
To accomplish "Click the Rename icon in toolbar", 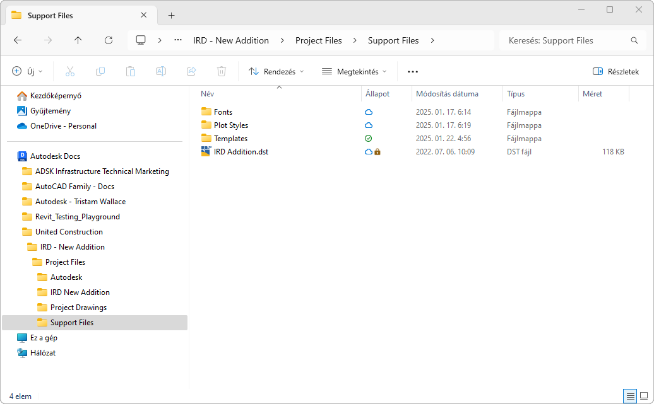I will [161, 71].
